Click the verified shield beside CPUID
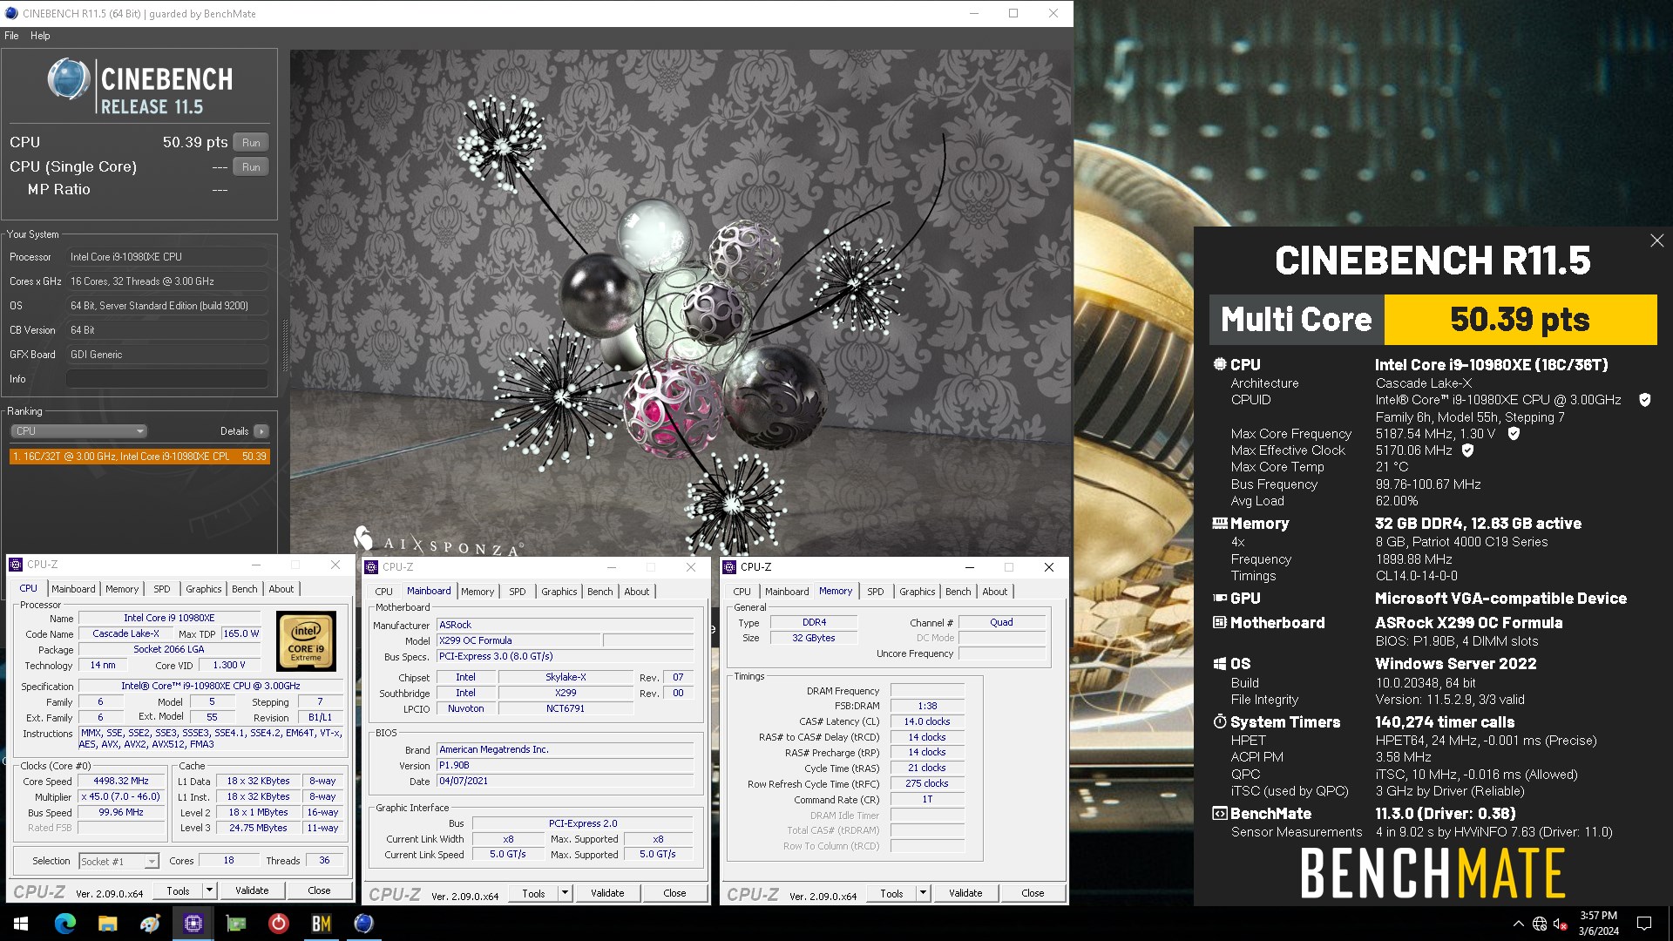The height and width of the screenshot is (941, 1673). pos(1645,400)
